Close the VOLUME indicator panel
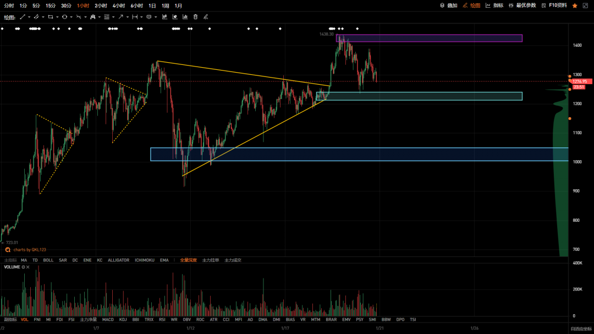The width and height of the screenshot is (594, 334). [28, 267]
